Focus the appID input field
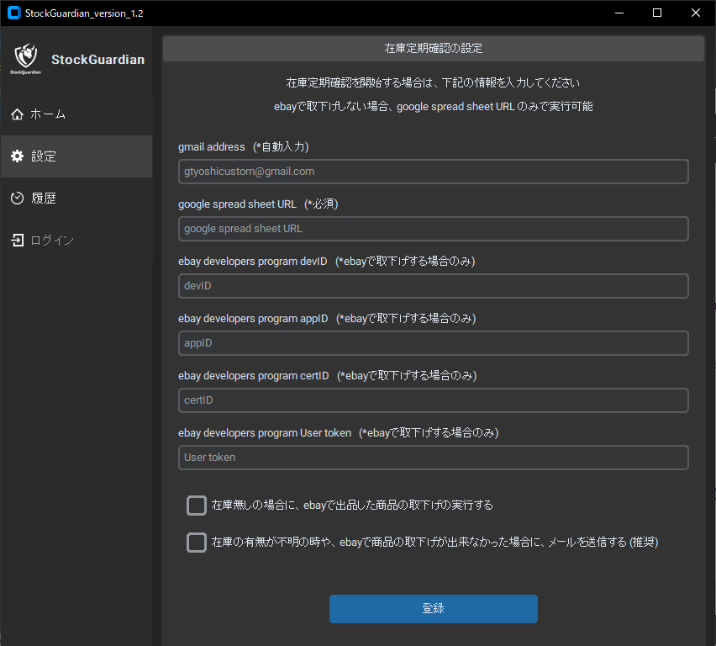The width and height of the screenshot is (716, 646). point(434,343)
